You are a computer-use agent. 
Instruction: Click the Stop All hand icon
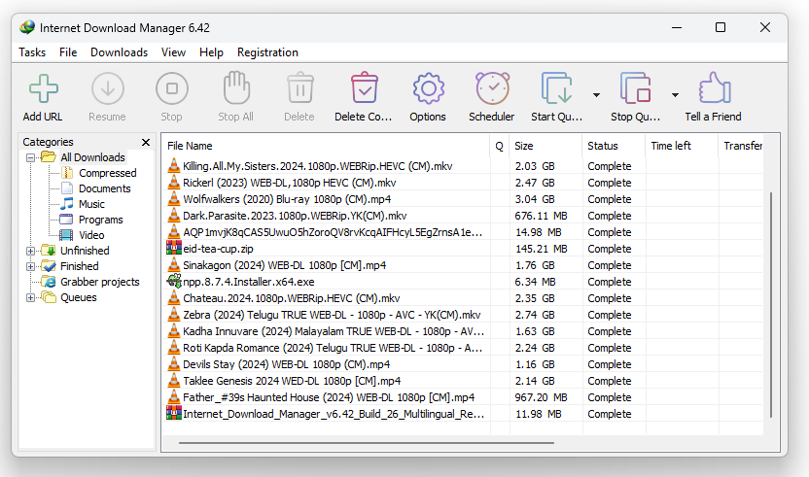point(235,87)
